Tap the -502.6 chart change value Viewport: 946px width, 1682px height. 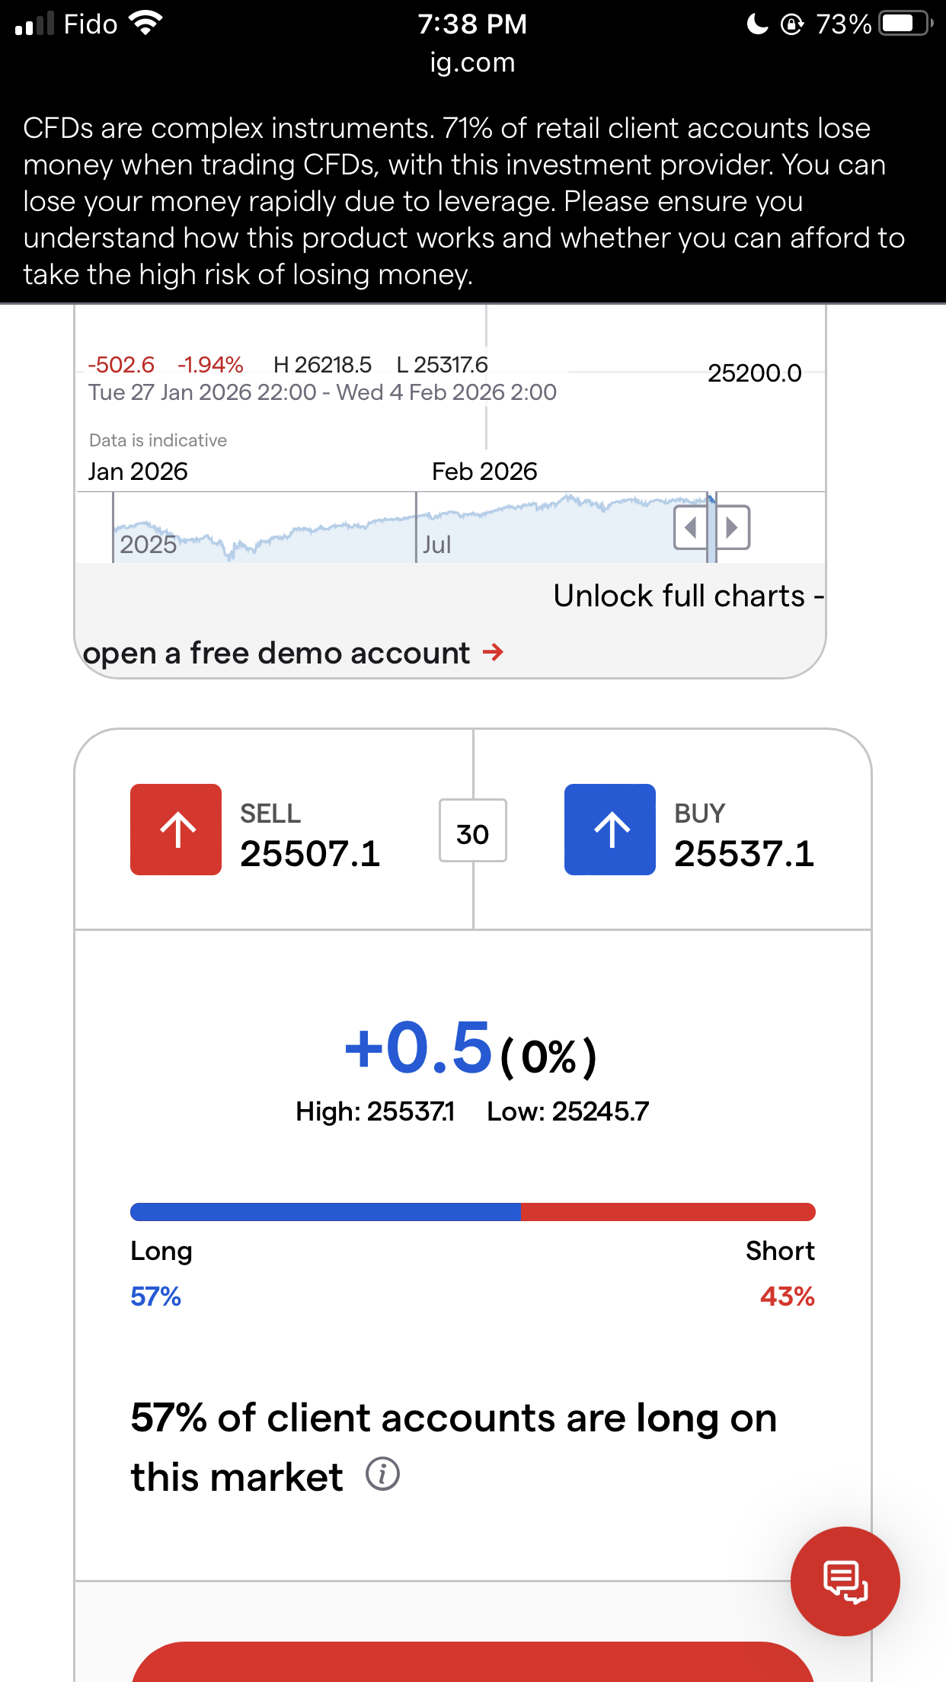(121, 365)
